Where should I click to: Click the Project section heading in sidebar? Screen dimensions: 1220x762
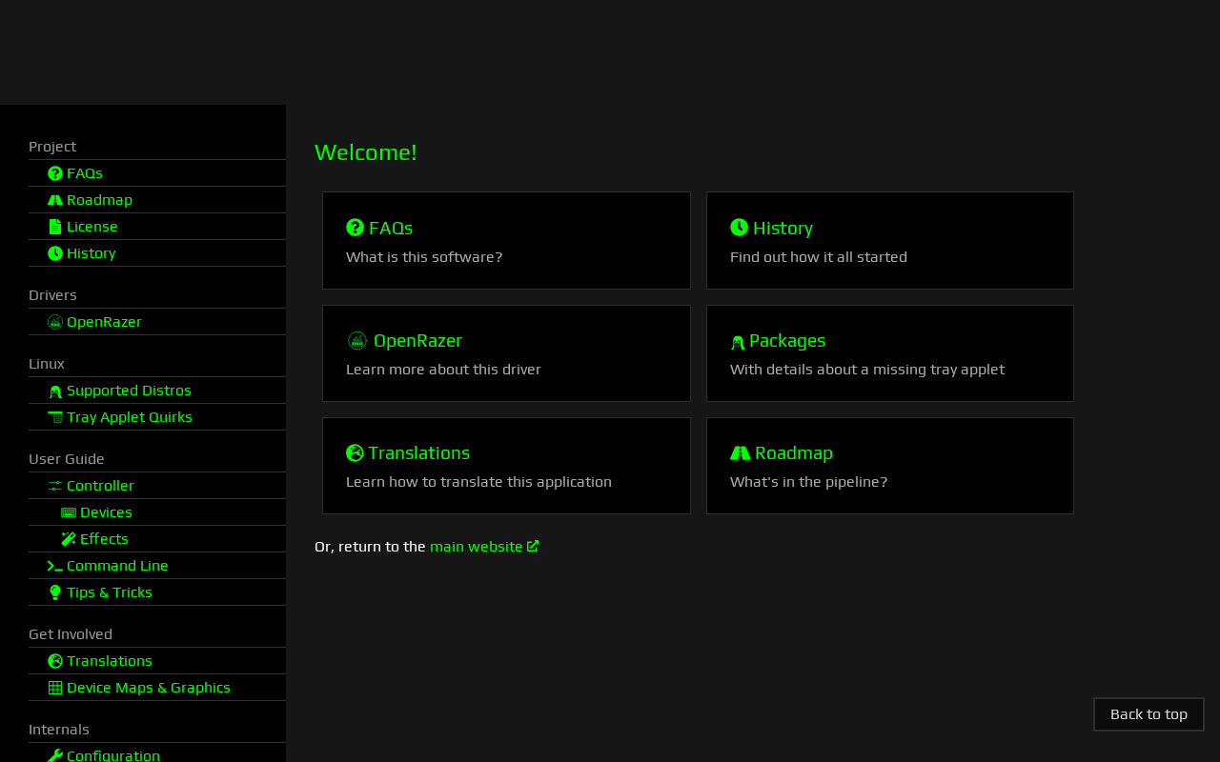pyautogui.click(x=52, y=147)
